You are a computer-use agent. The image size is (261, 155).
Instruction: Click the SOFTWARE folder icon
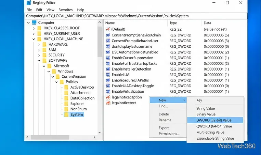[x=44, y=60]
